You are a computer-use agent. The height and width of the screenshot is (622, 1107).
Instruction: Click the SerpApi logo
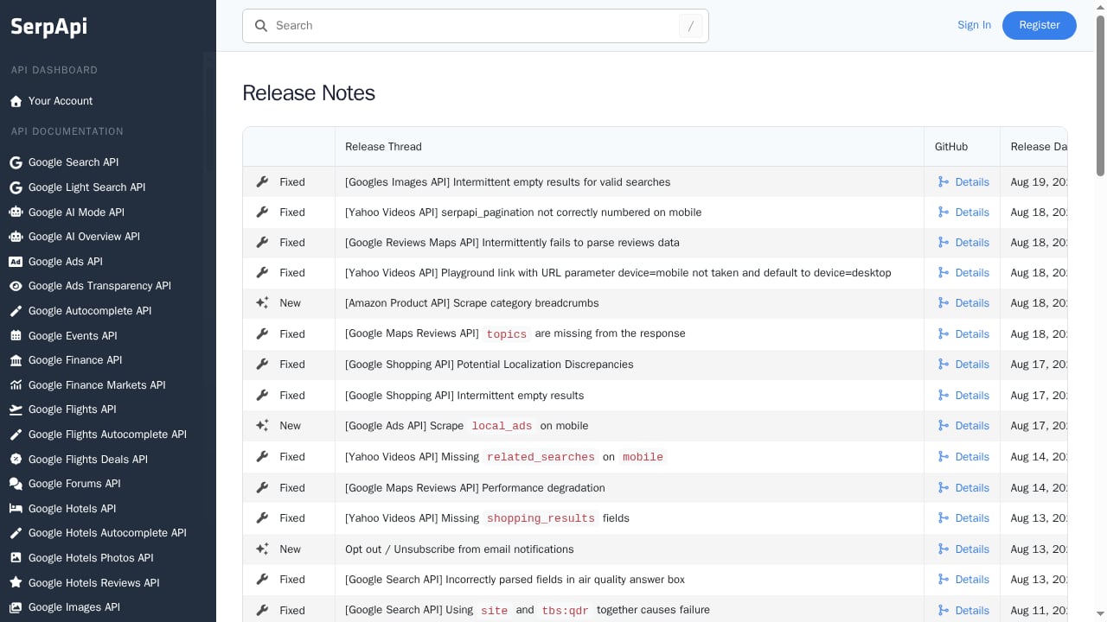pyautogui.click(x=48, y=27)
